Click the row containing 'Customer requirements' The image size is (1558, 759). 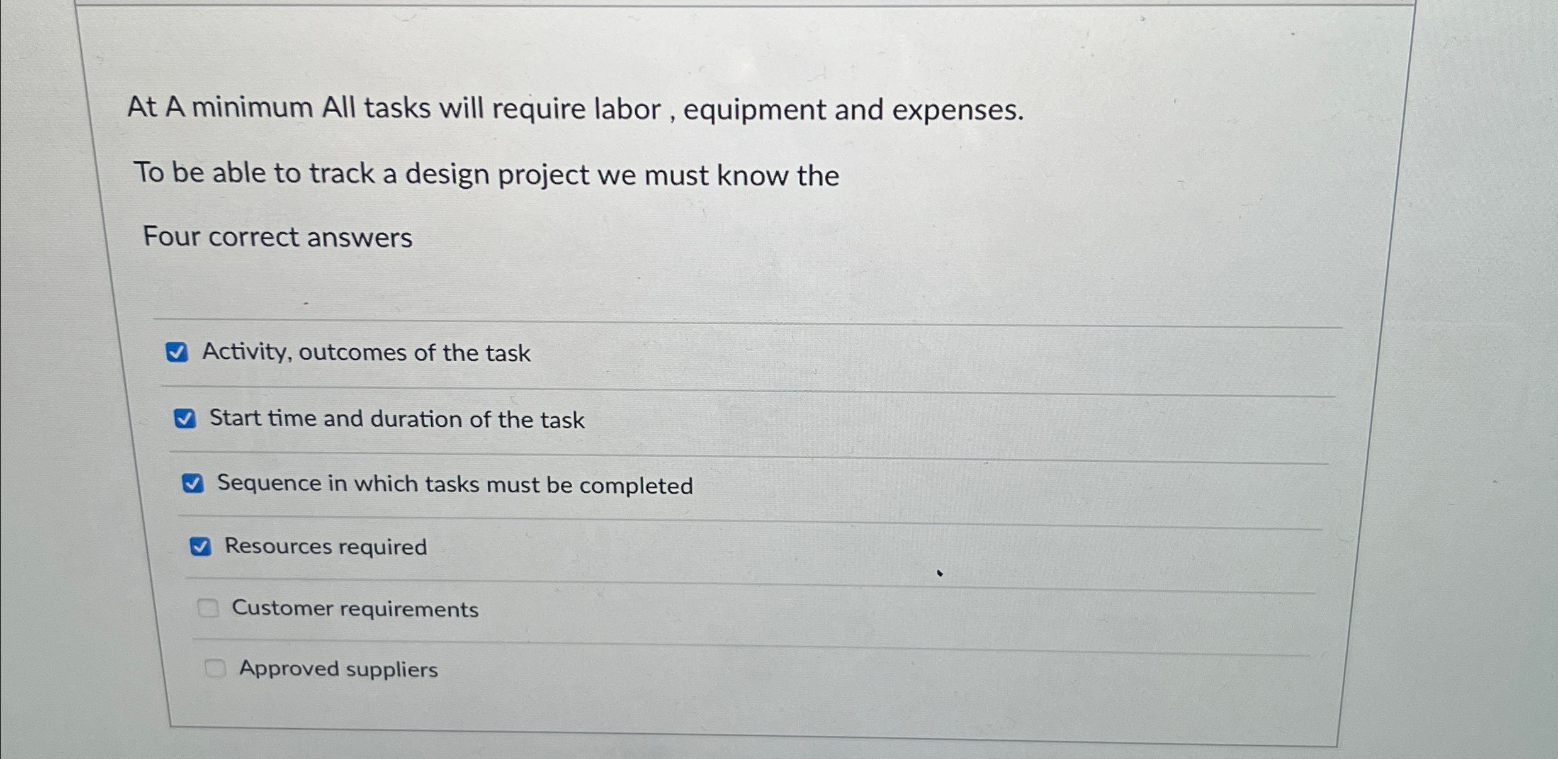(x=692, y=608)
